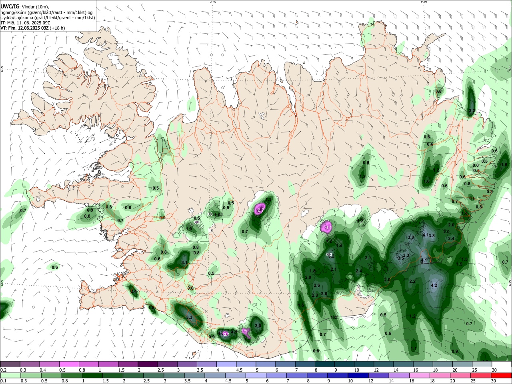Click the violet swatch labelled 12 in lower row
512x384 pixels.
[378, 376]
